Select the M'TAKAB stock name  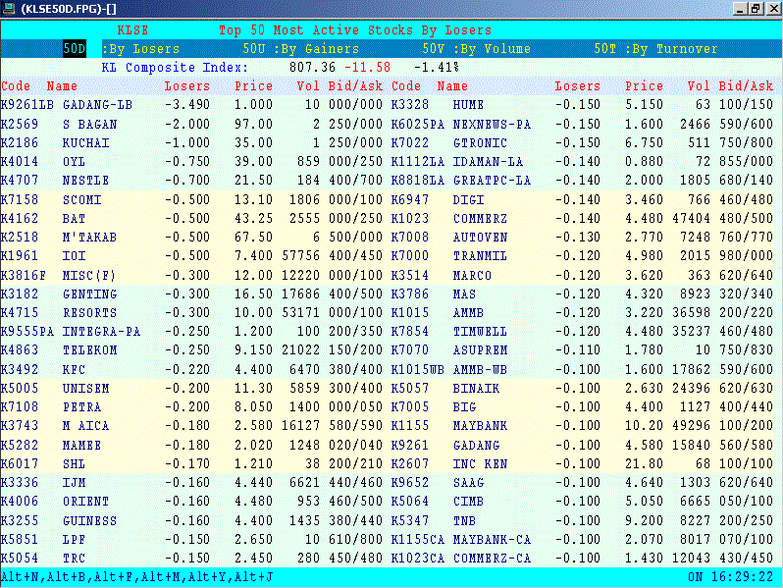pyautogui.click(x=90, y=237)
